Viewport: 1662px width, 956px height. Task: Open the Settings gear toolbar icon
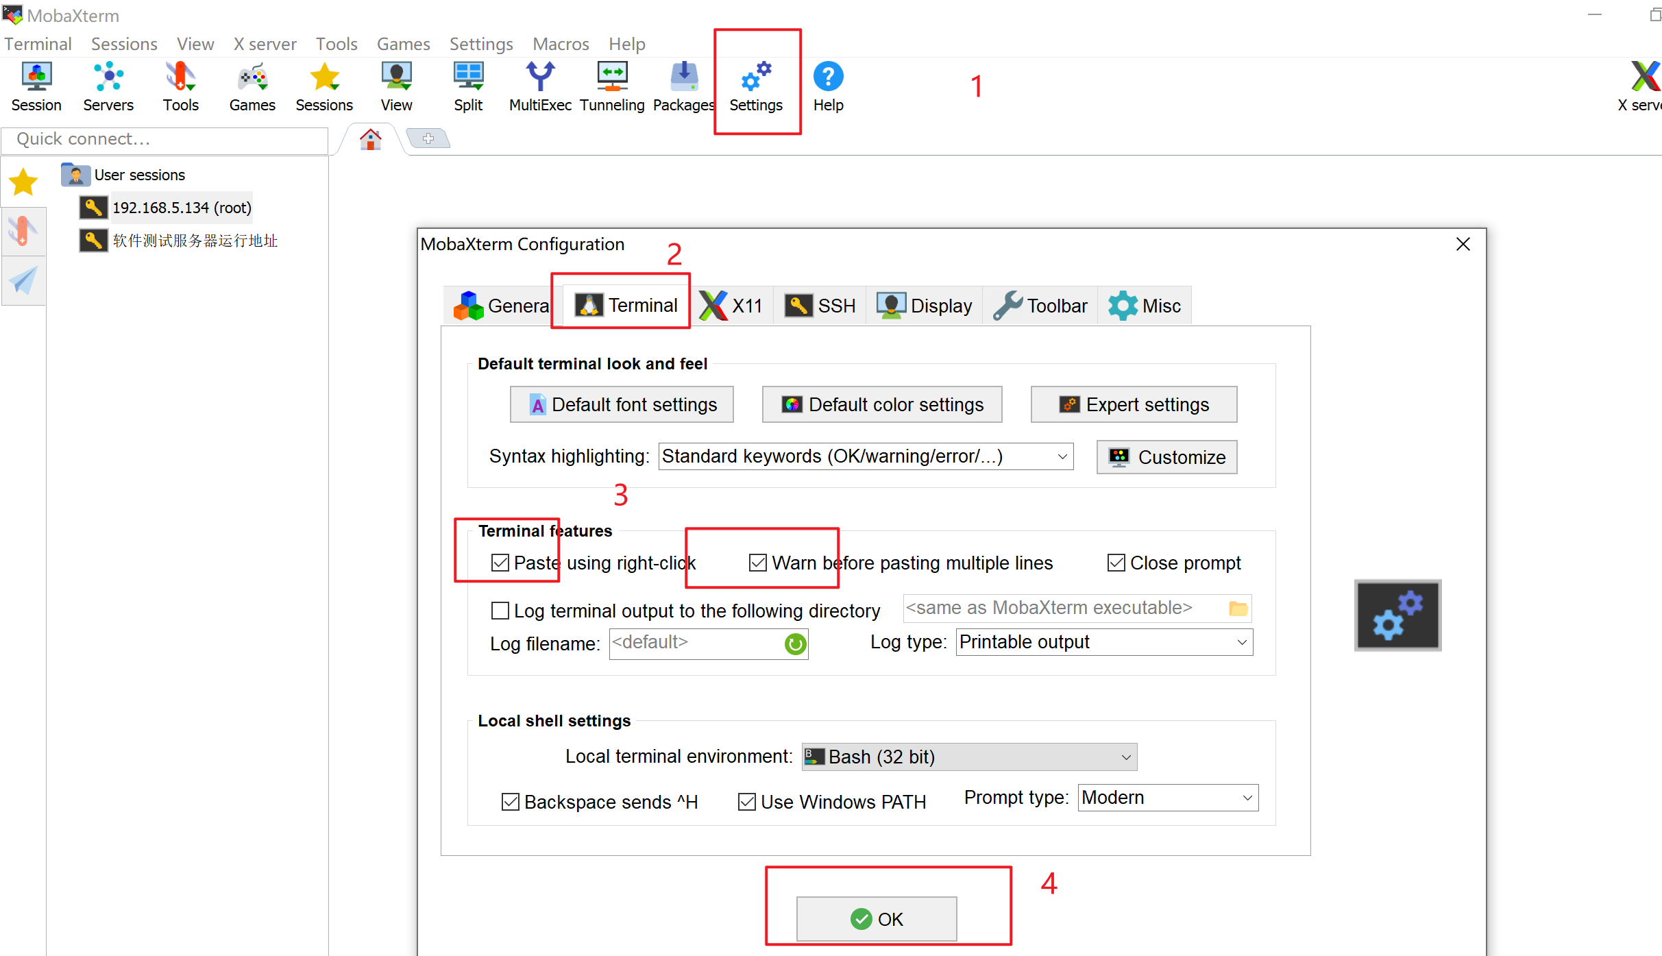point(756,86)
